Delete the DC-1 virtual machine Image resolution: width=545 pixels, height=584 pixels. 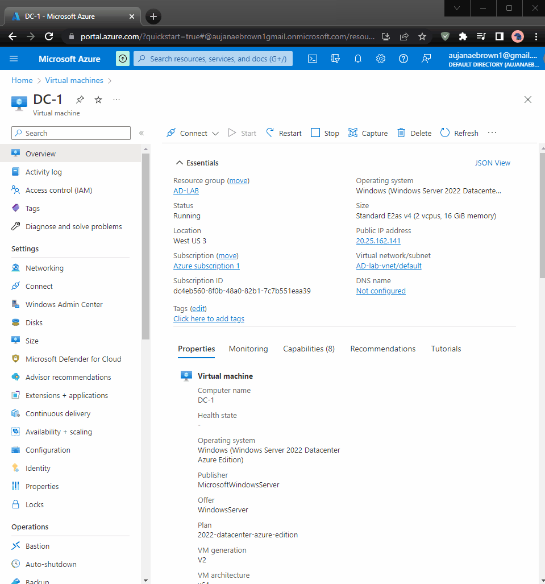point(414,133)
